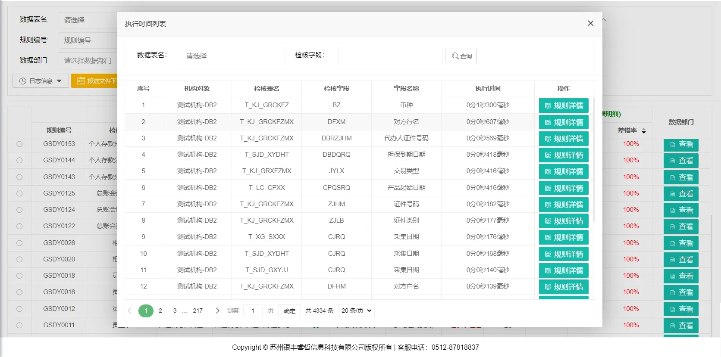Sort by 差错率 column arrows

pyautogui.click(x=644, y=131)
